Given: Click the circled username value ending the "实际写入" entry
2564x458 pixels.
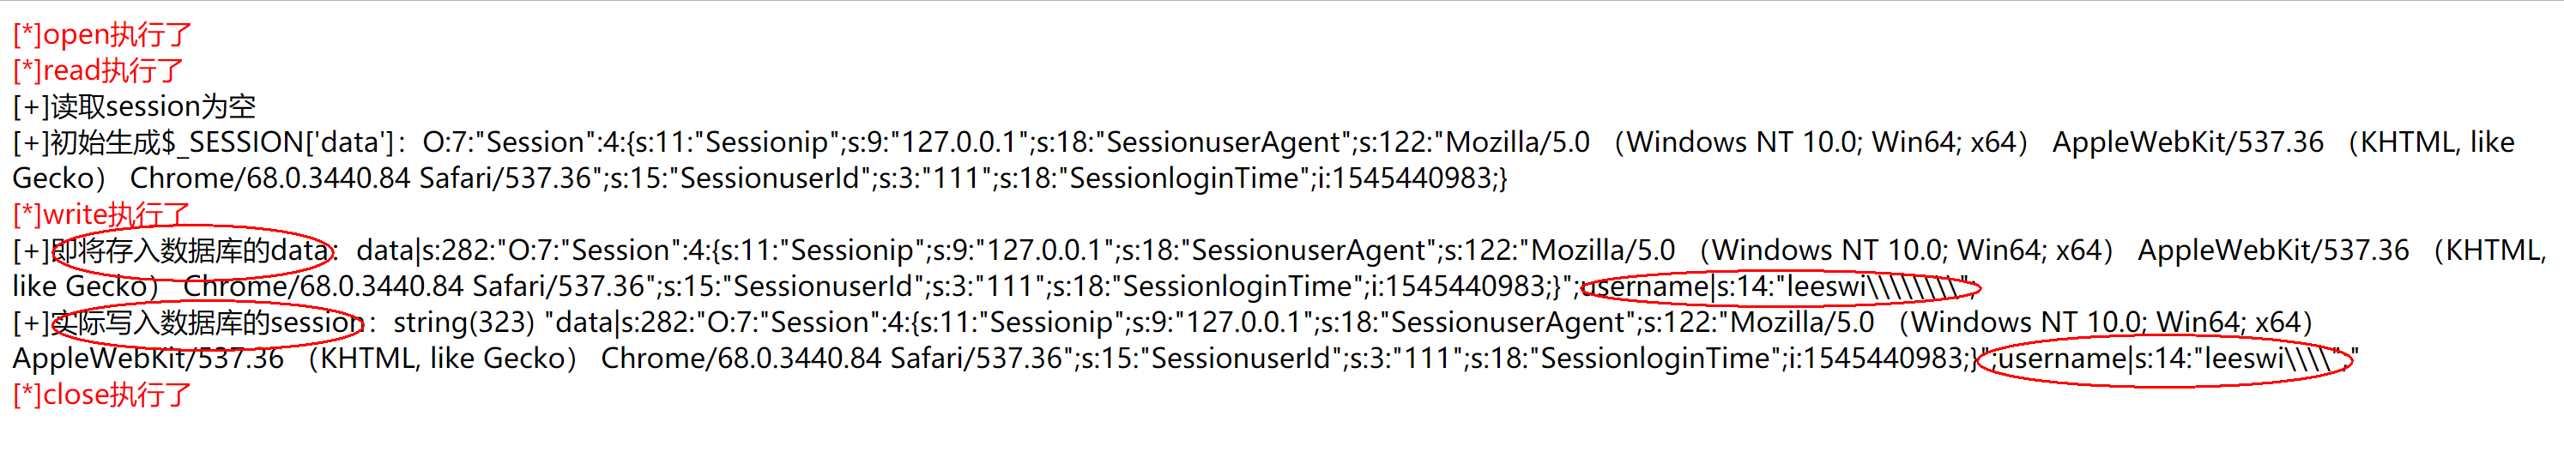Looking at the screenshot, I should pyautogui.click(x=2164, y=359).
